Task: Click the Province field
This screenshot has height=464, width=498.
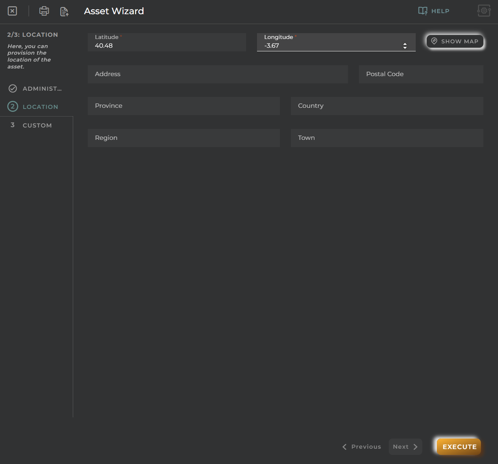Action: (184, 106)
